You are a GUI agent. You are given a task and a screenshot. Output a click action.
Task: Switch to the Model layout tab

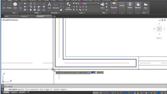(6, 92)
